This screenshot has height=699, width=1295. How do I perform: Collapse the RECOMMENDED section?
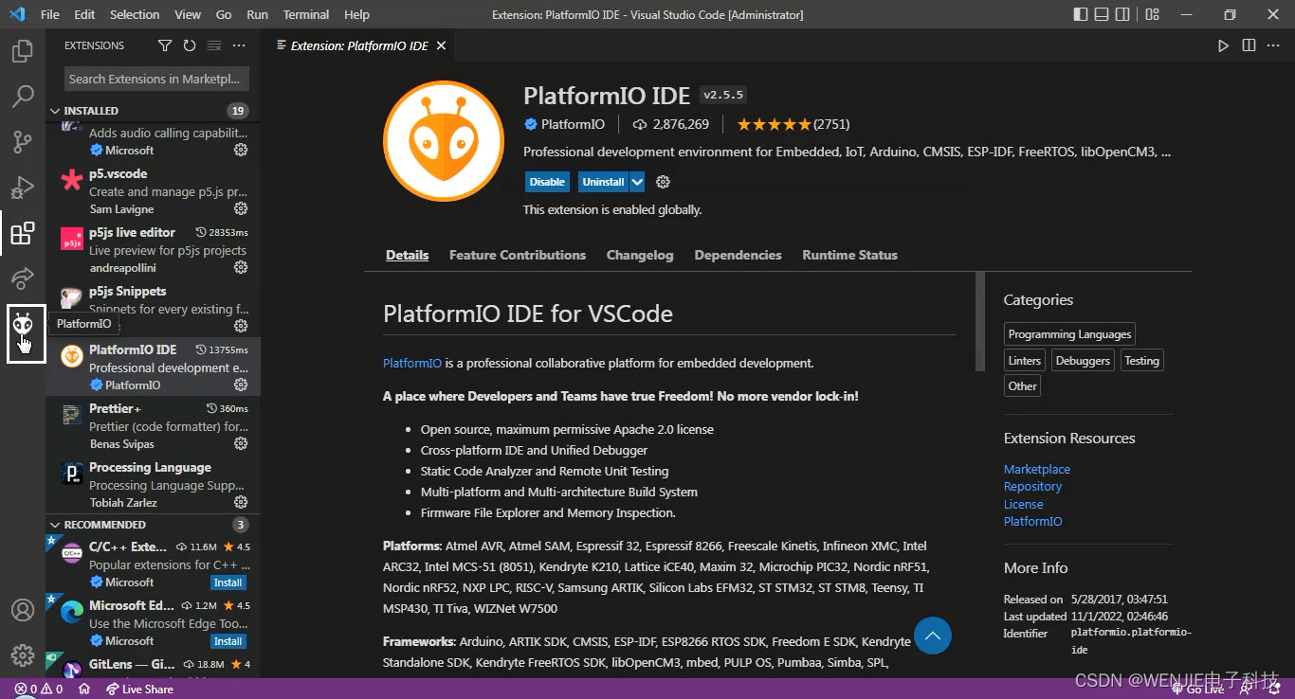coord(55,525)
